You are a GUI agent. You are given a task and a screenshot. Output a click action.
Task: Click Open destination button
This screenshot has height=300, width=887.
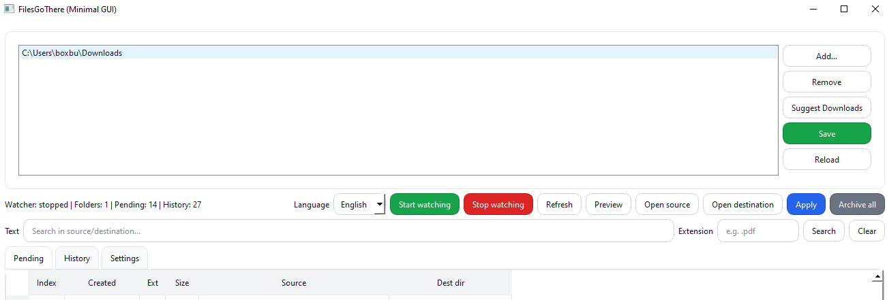coord(742,204)
